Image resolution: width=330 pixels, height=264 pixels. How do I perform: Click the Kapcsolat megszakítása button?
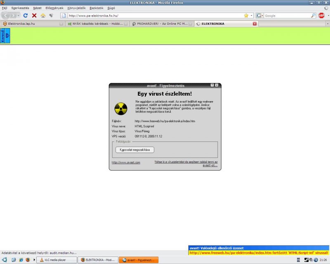tap(135, 150)
